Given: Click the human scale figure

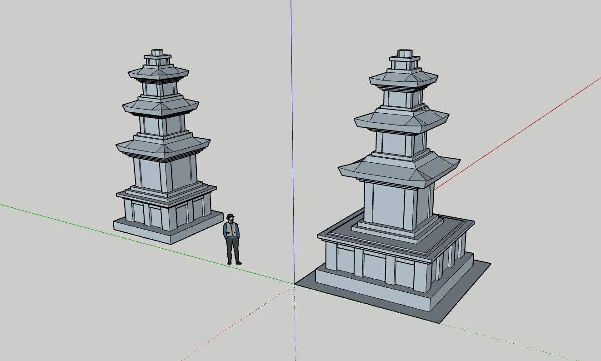Looking at the screenshot, I should tap(232, 239).
